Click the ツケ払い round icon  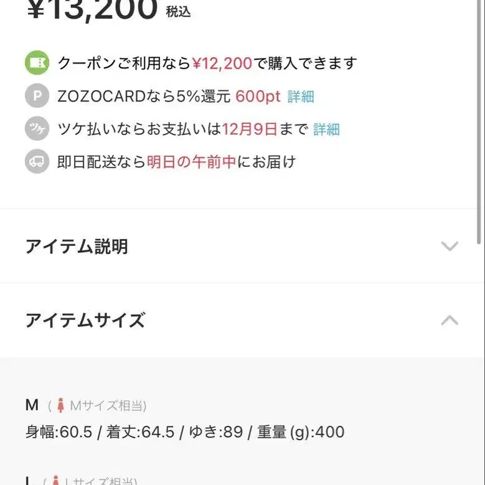[37, 129]
